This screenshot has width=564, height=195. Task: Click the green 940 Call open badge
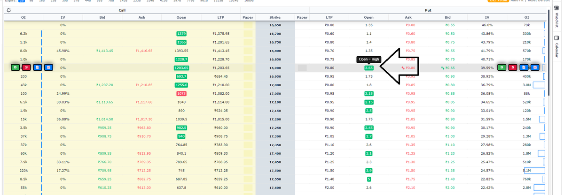[x=181, y=136]
